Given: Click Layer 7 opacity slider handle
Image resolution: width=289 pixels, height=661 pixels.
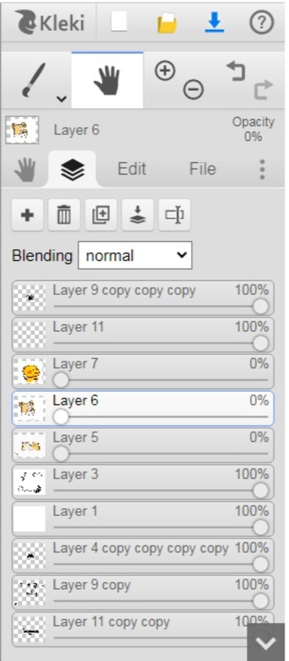Looking at the screenshot, I should [61, 380].
